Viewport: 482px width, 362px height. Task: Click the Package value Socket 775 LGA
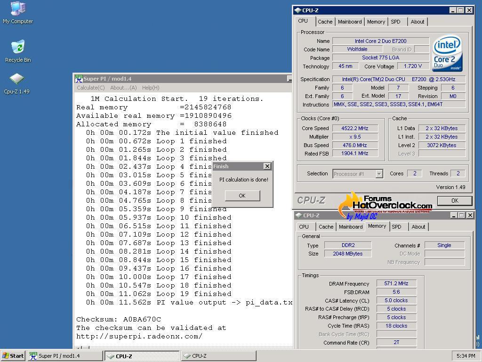tap(380, 58)
